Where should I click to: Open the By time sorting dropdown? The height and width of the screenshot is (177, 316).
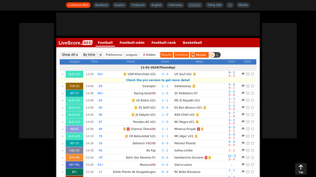tap(93, 55)
